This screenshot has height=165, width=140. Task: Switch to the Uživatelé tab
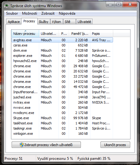84,22
